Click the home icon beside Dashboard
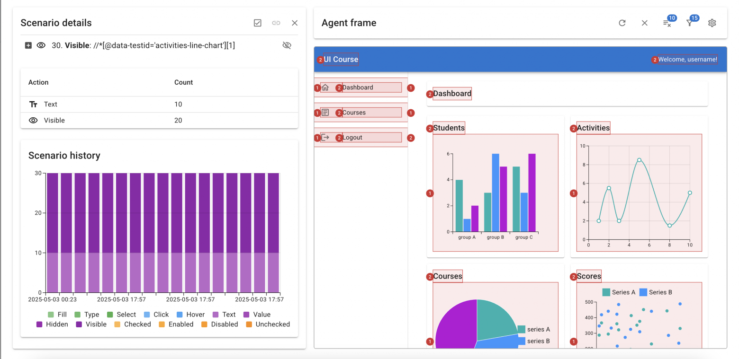The height and width of the screenshot is (359, 739). (x=325, y=87)
